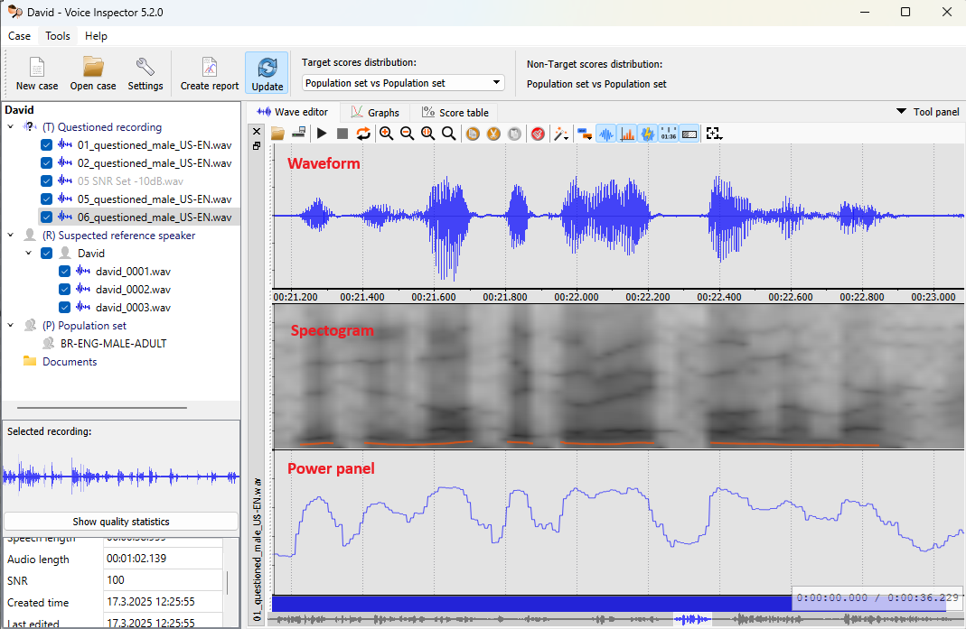The image size is (966, 629).
Task: Zoom in on the waveform
Action: pos(386,134)
